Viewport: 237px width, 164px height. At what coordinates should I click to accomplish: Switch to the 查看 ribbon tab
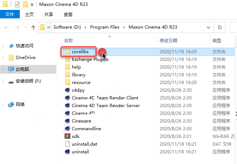pyautogui.click(x=68, y=14)
